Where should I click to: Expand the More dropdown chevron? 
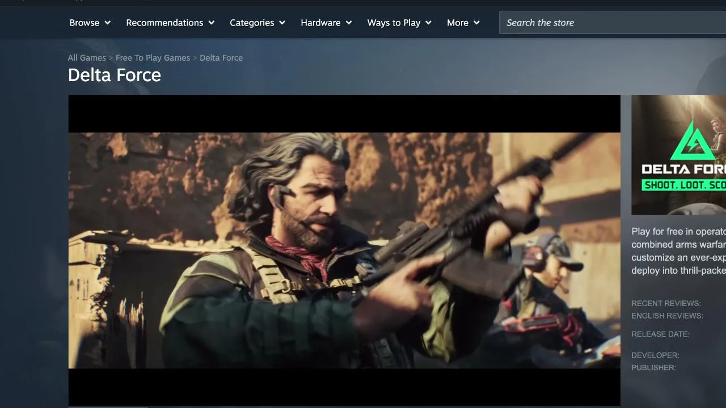pos(476,23)
